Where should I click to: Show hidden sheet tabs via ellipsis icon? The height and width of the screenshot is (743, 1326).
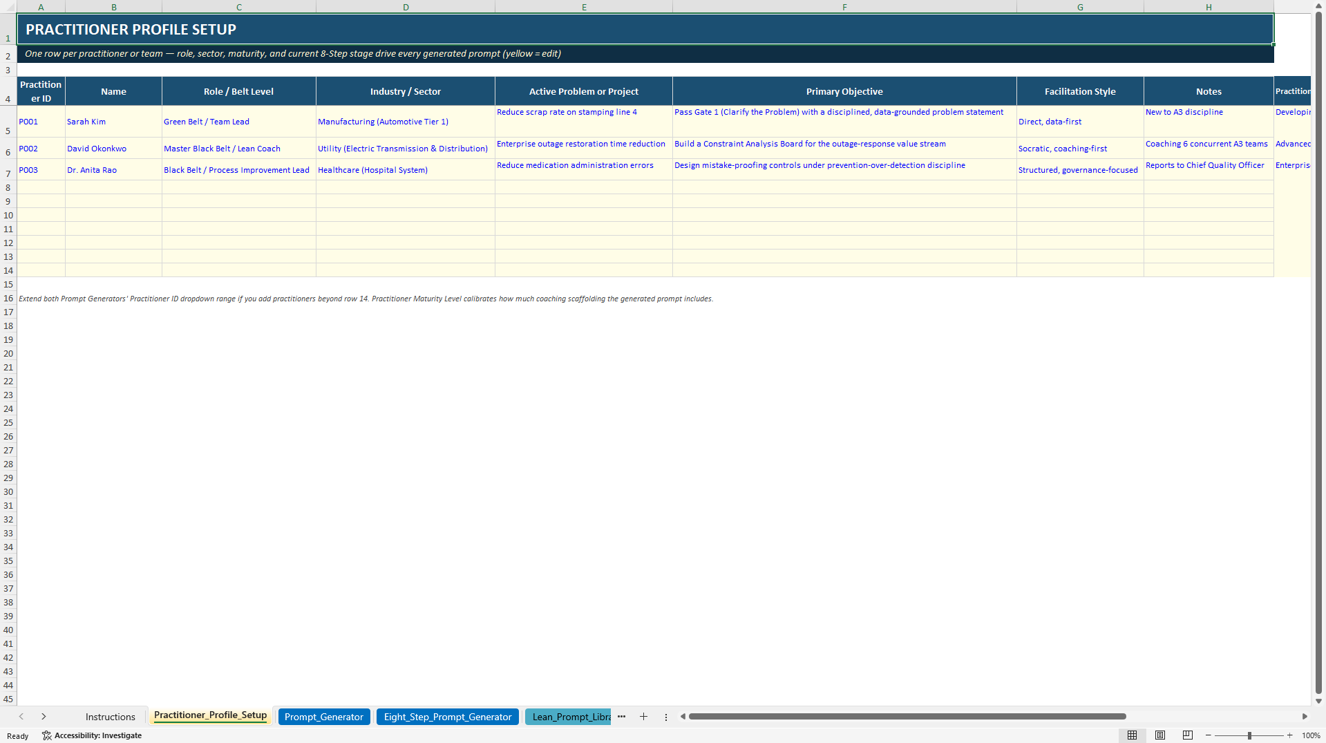coord(621,717)
